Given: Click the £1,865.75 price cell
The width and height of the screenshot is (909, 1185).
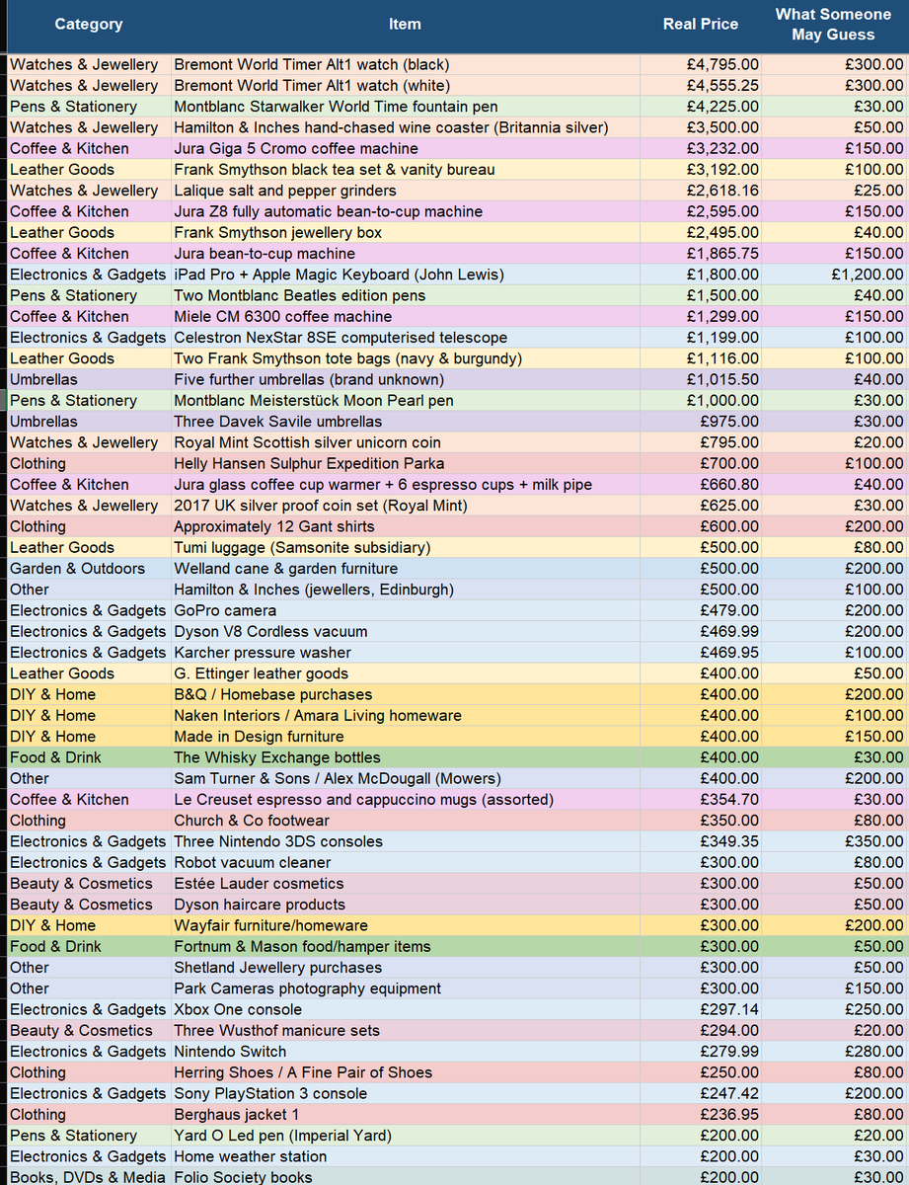Looking at the screenshot, I should [701, 253].
